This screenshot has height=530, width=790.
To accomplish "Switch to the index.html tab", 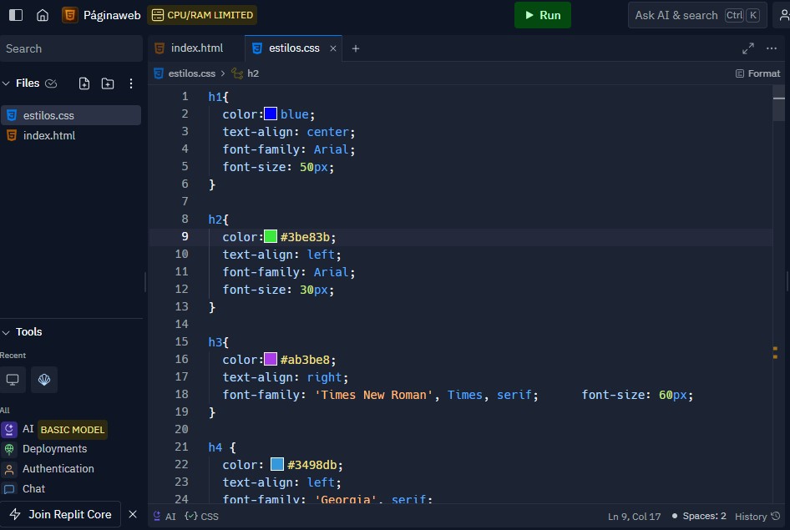I will point(196,48).
